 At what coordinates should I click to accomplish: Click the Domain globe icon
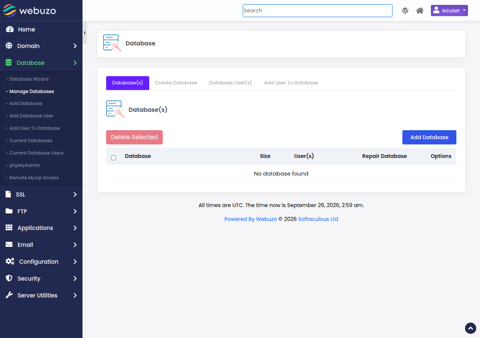(9, 46)
